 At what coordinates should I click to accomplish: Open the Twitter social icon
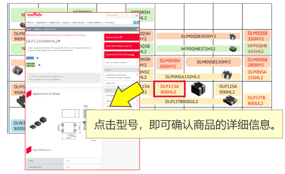pos(135,23)
